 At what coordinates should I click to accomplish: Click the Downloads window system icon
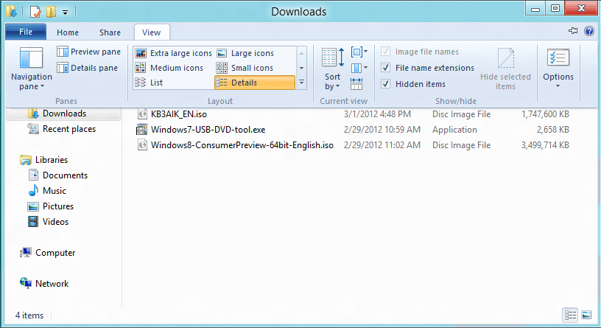tap(12, 12)
